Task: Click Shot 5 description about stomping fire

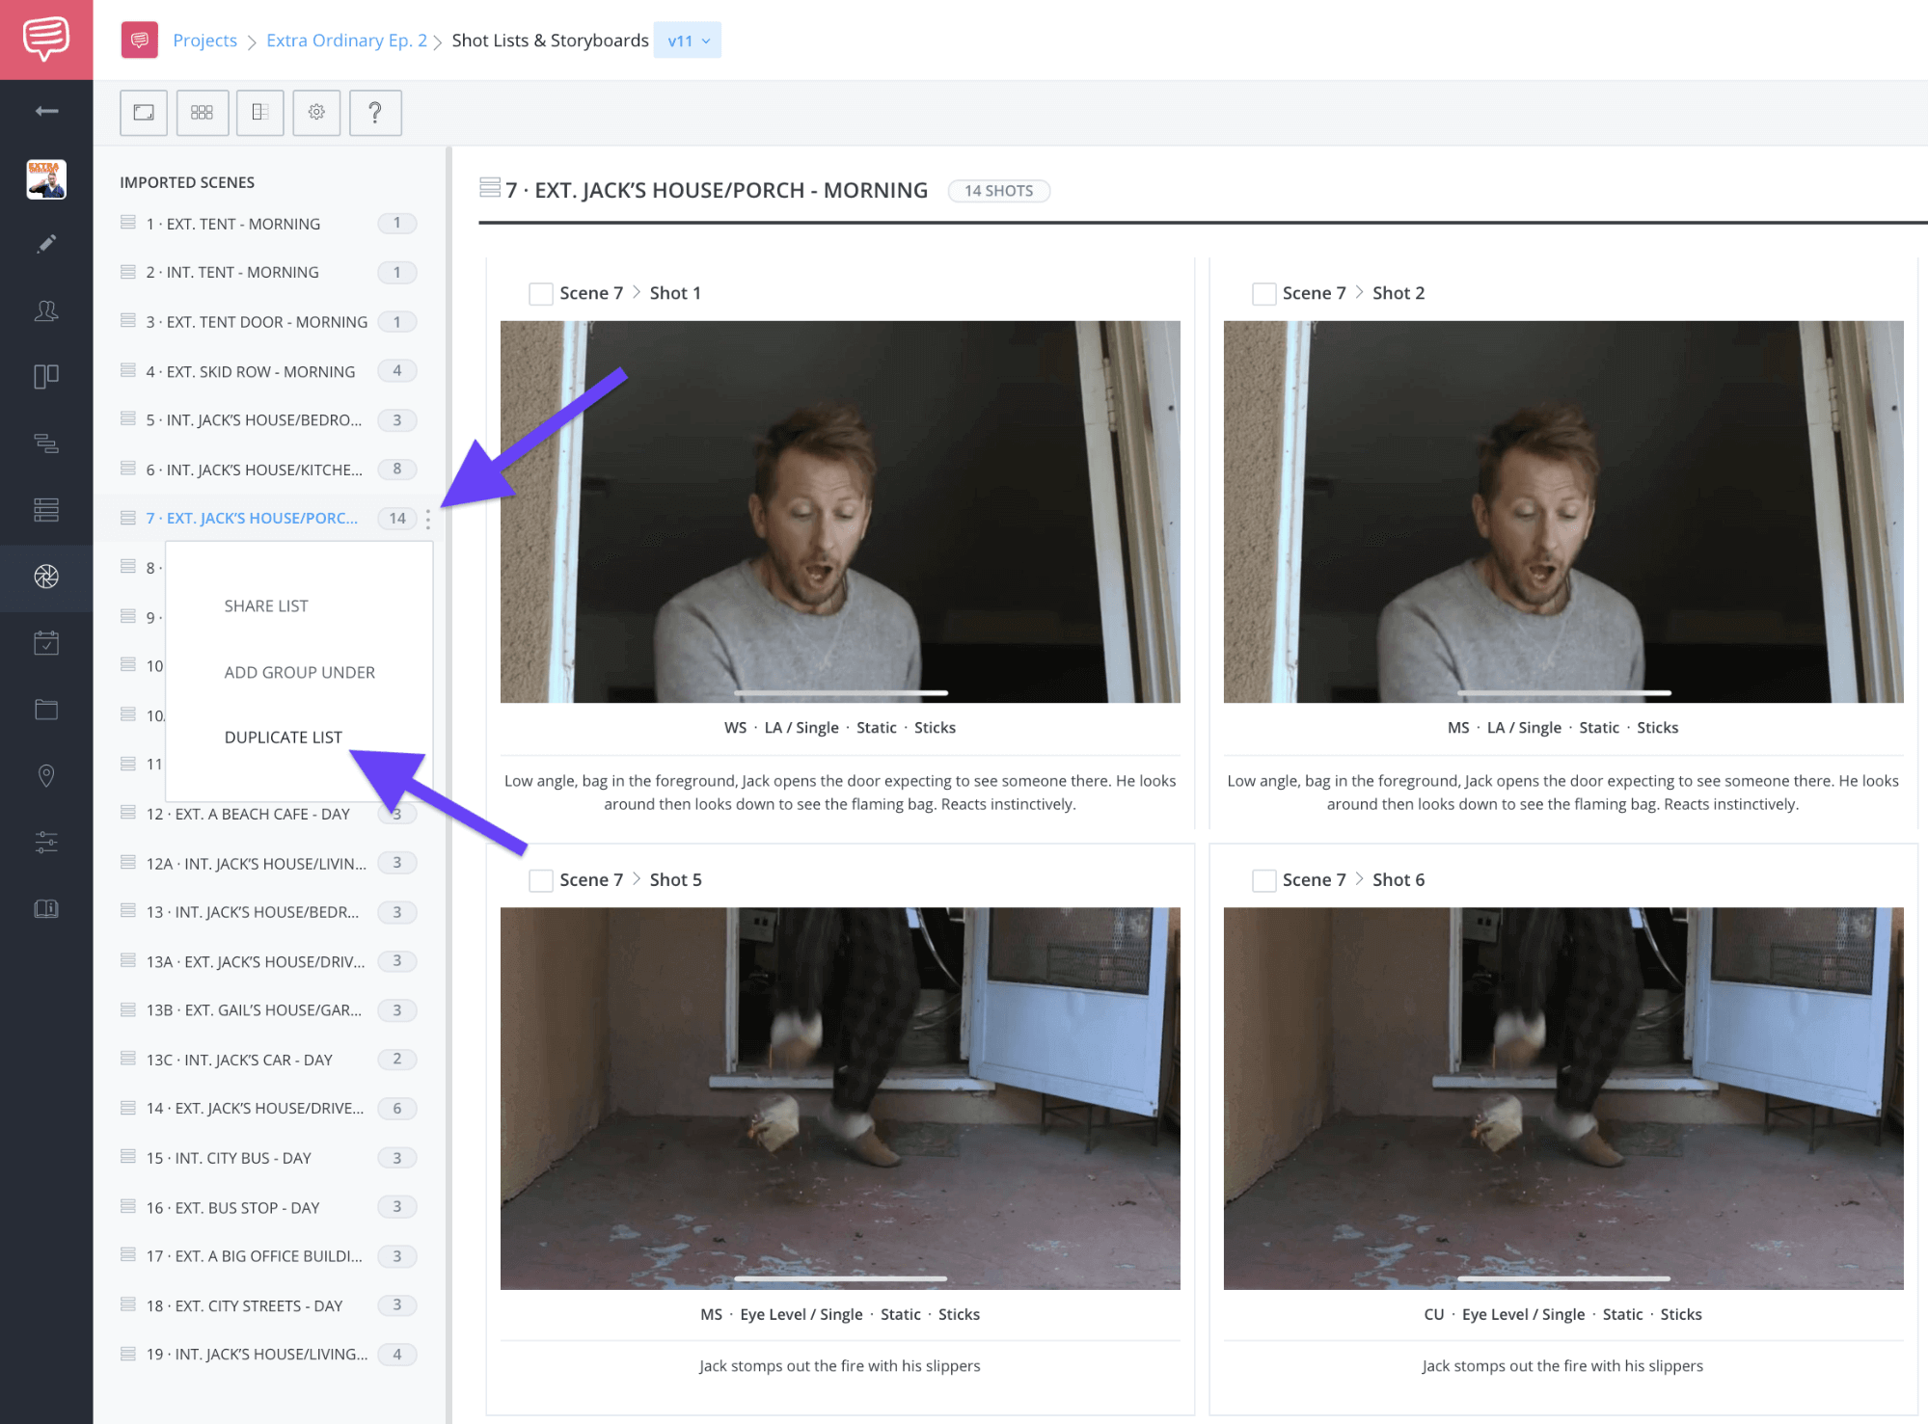Action: click(840, 1365)
